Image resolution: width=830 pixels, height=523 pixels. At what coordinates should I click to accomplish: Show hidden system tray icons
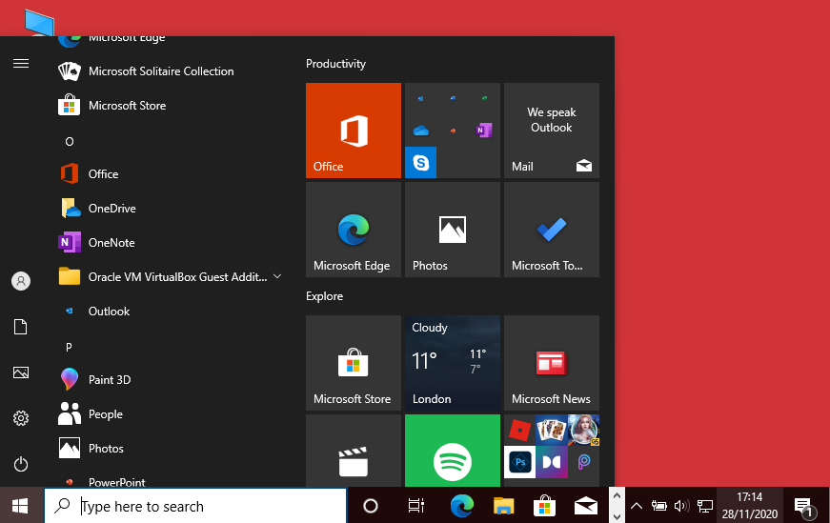tap(637, 506)
